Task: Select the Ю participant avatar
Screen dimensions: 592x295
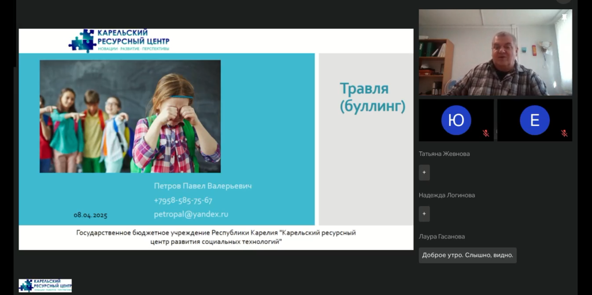Action: [456, 120]
